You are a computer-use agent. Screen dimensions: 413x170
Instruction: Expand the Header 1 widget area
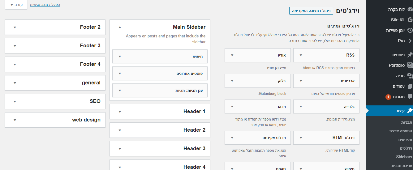coord(120,112)
